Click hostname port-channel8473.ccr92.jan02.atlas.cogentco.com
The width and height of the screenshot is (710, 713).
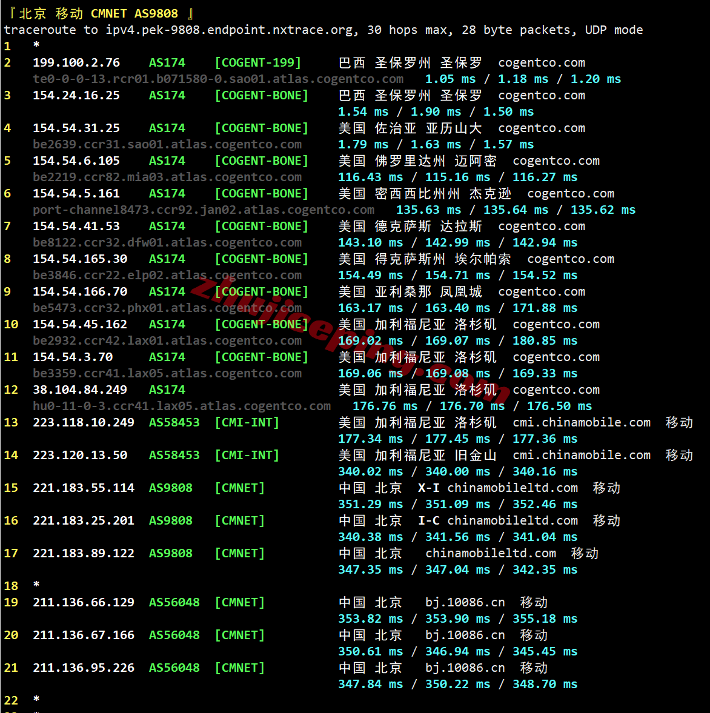[x=204, y=210]
